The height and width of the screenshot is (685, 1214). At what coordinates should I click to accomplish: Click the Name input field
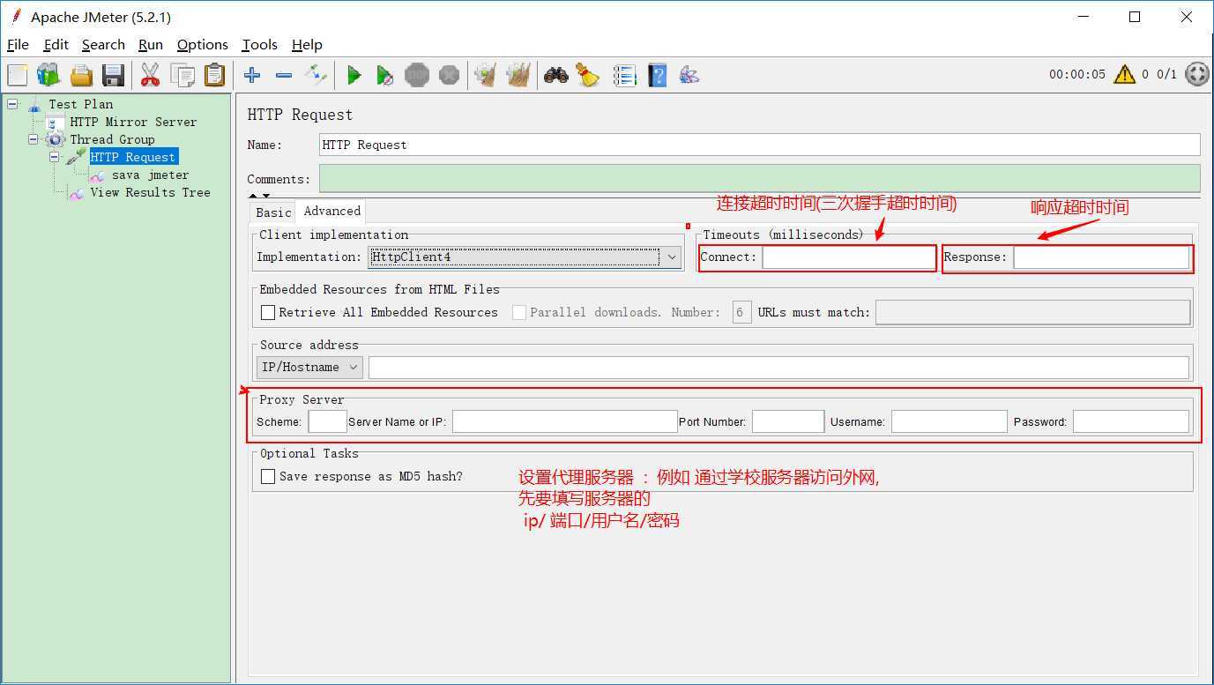point(759,145)
